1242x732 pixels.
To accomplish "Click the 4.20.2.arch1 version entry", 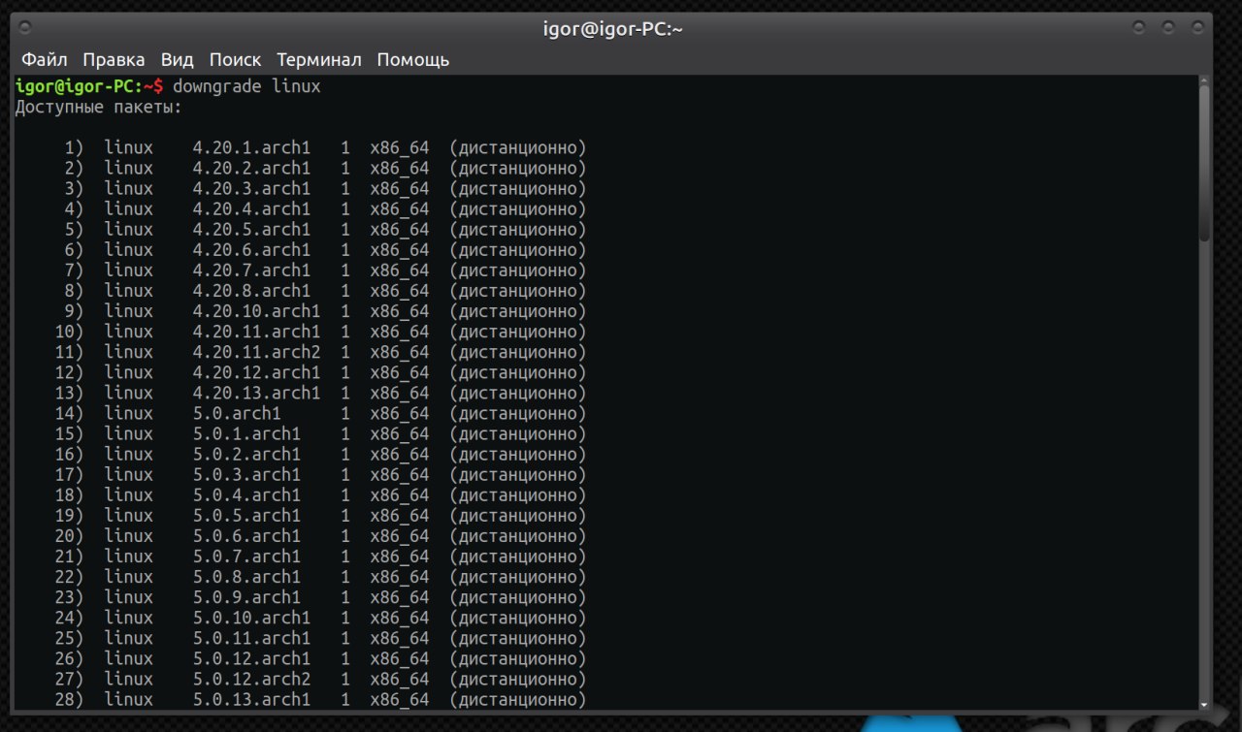I will [251, 169].
